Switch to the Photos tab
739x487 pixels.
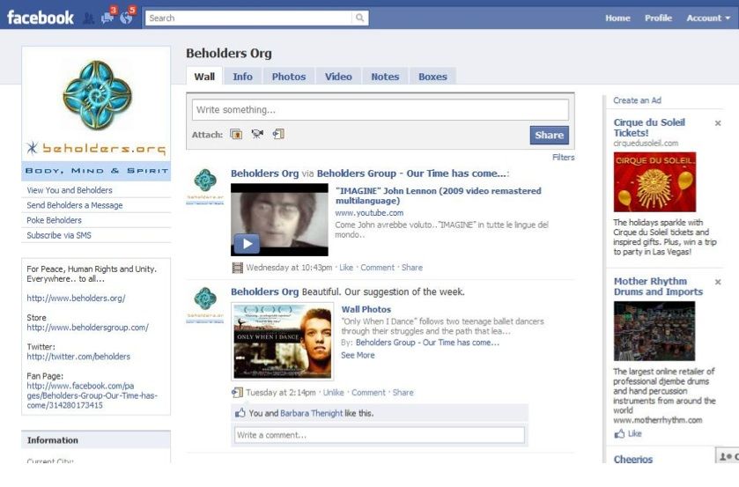[288, 77]
